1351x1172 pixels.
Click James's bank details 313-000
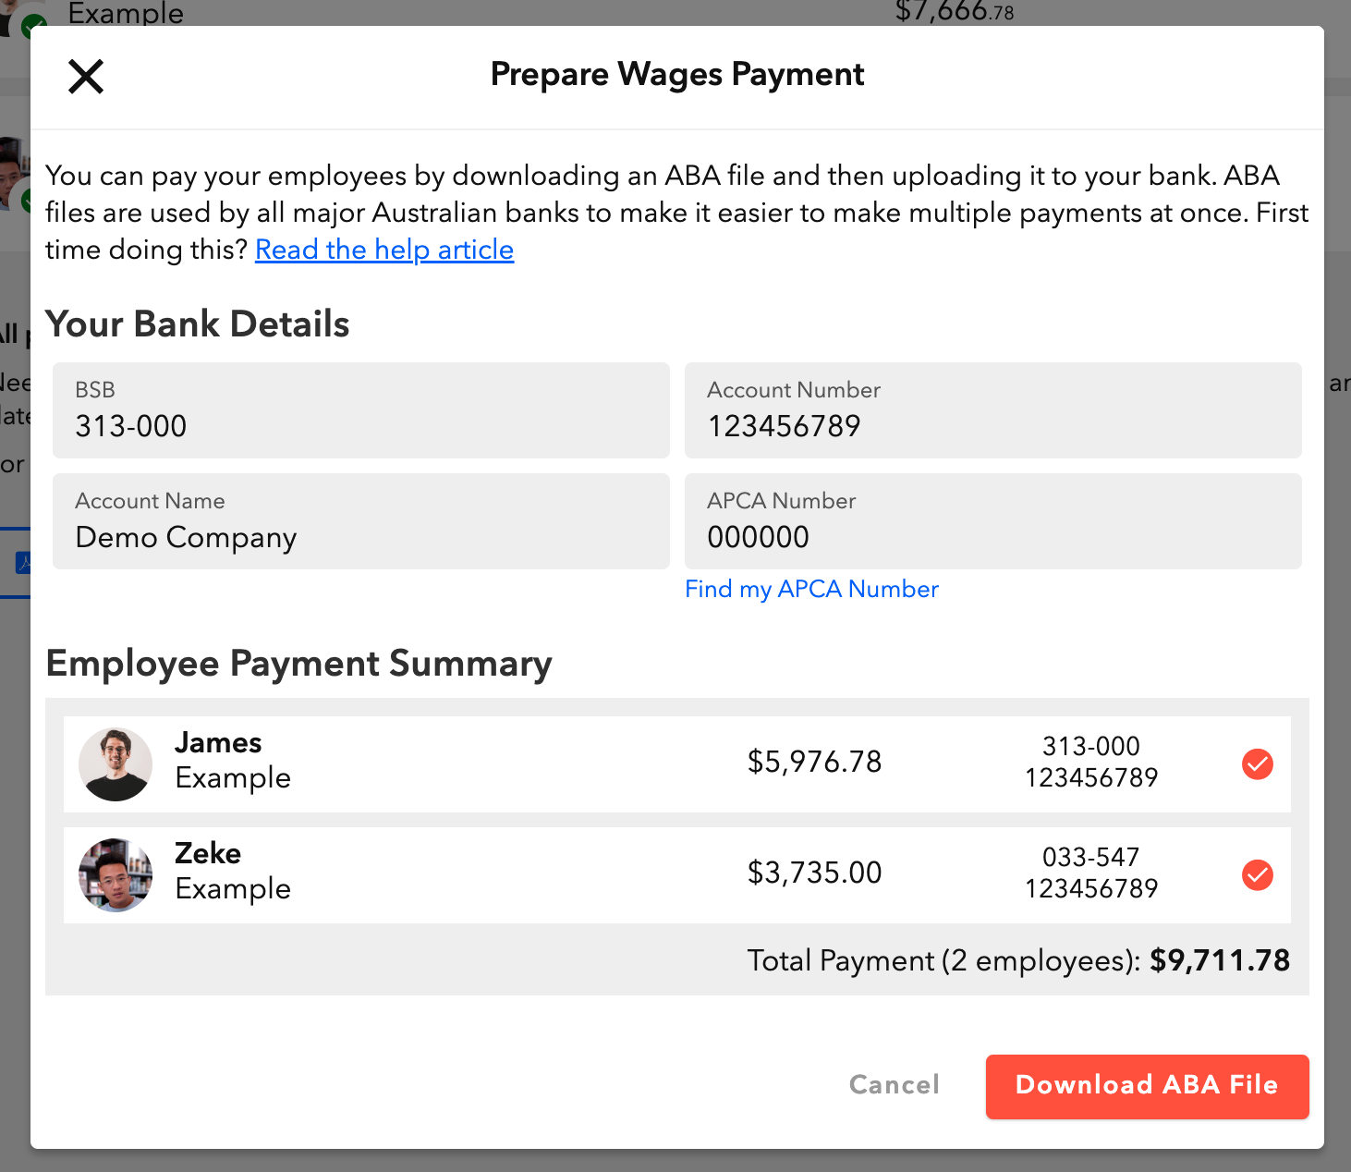[1090, 747]
